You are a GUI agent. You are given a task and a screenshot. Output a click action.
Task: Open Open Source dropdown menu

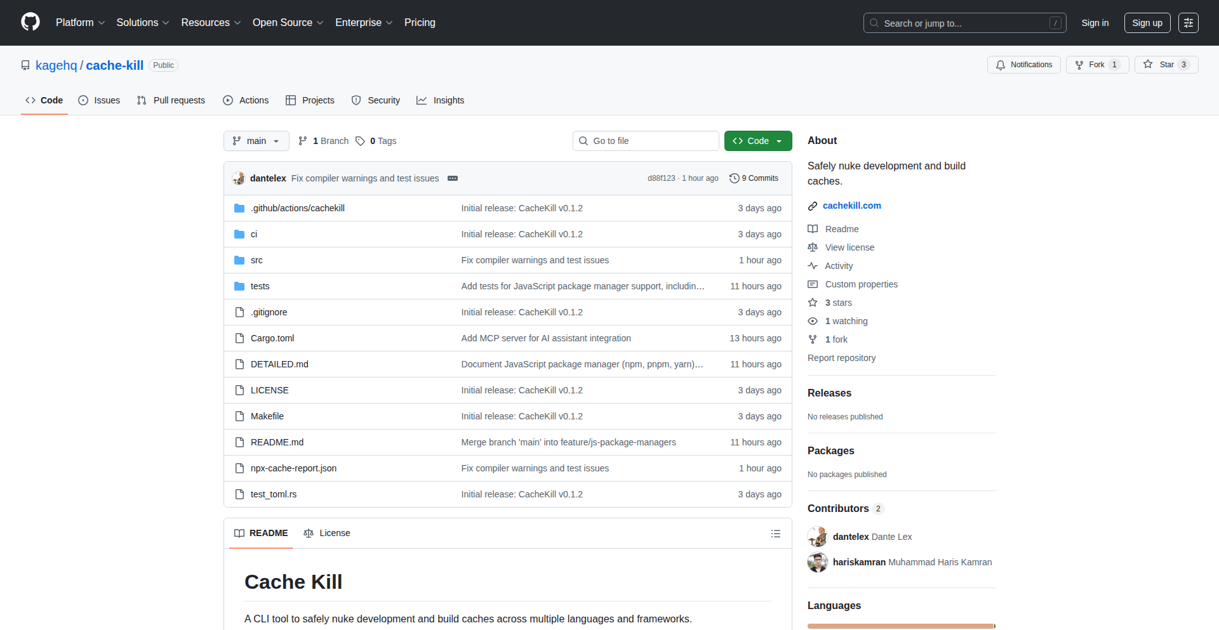[x=288, y=23]
